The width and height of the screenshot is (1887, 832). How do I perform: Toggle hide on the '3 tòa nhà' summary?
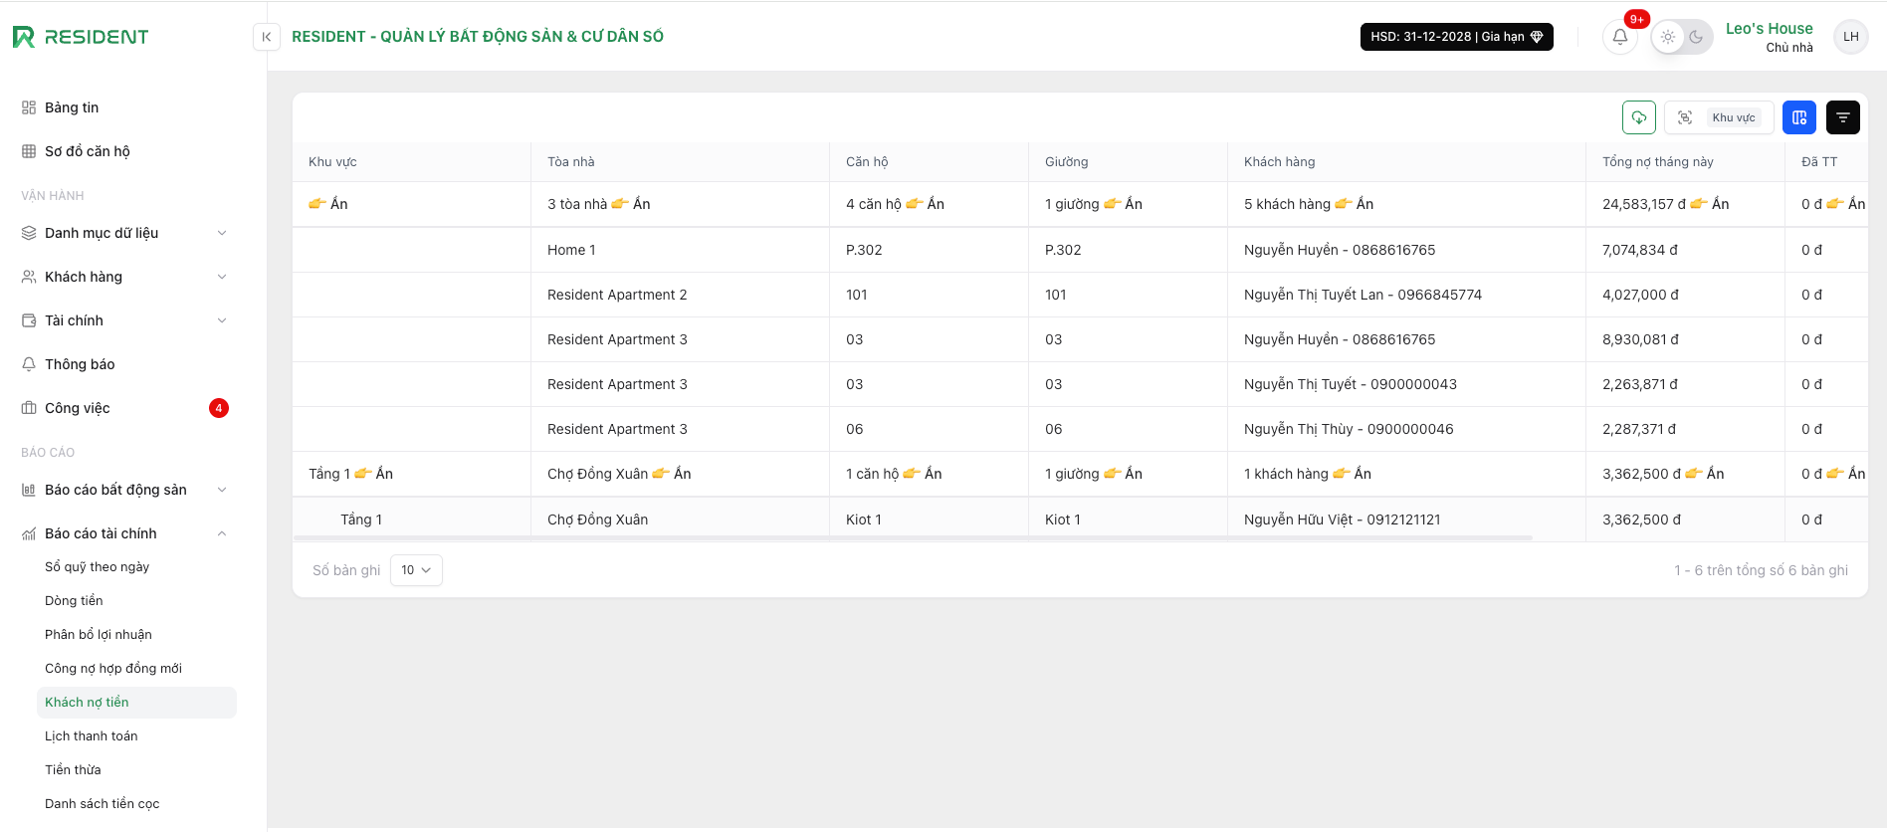point(631,204)
